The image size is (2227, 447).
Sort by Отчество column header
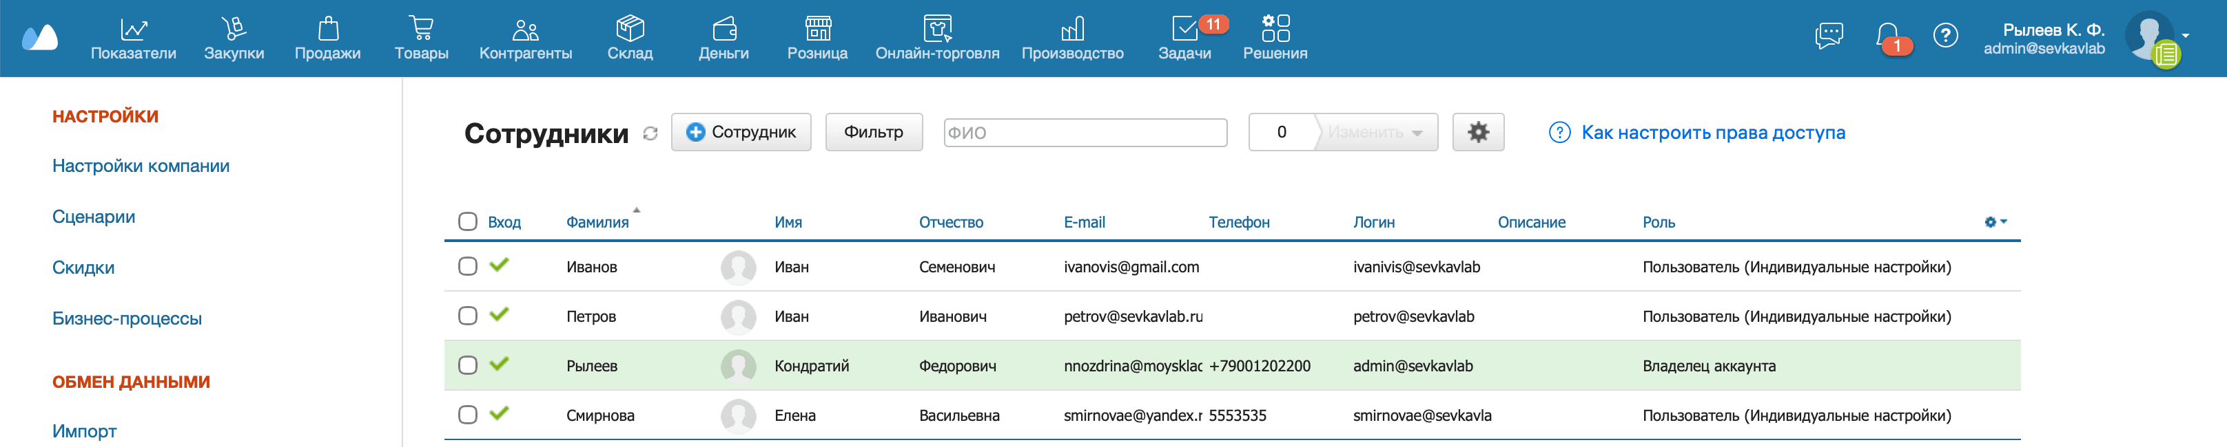tap(951, 223)
